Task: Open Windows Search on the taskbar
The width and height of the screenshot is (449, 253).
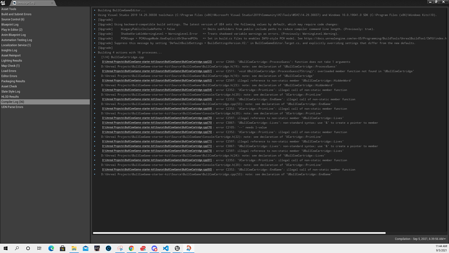Action: tap(16, 248)
